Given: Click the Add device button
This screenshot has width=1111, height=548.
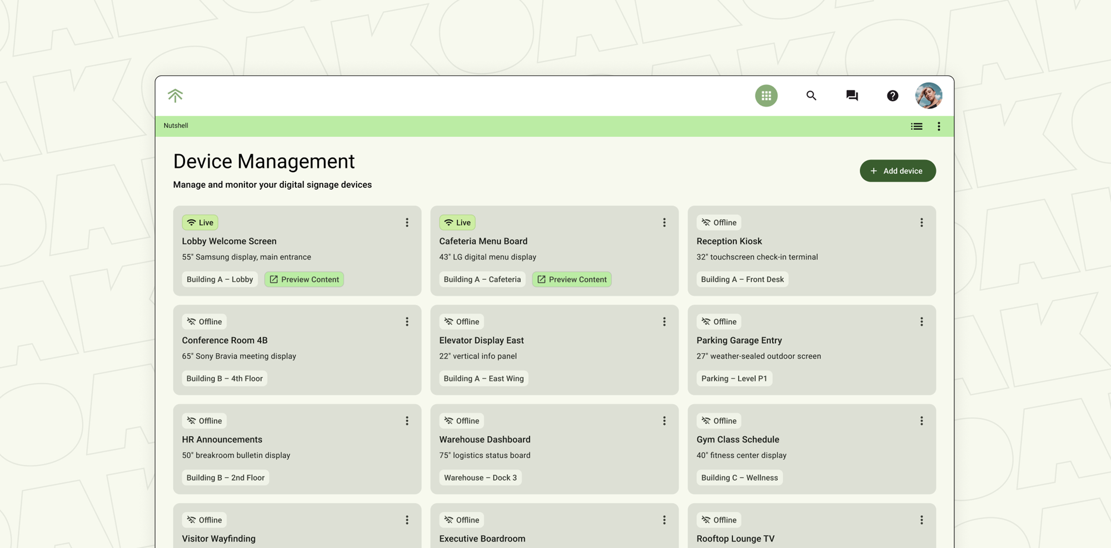Looking at the screenshot, I should (x=898, y=171).
